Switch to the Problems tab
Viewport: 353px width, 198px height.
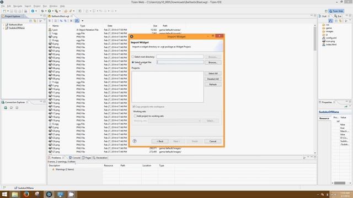56,158
